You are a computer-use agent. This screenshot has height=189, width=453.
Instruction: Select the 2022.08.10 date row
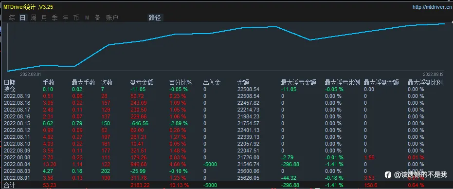[17, 144]
